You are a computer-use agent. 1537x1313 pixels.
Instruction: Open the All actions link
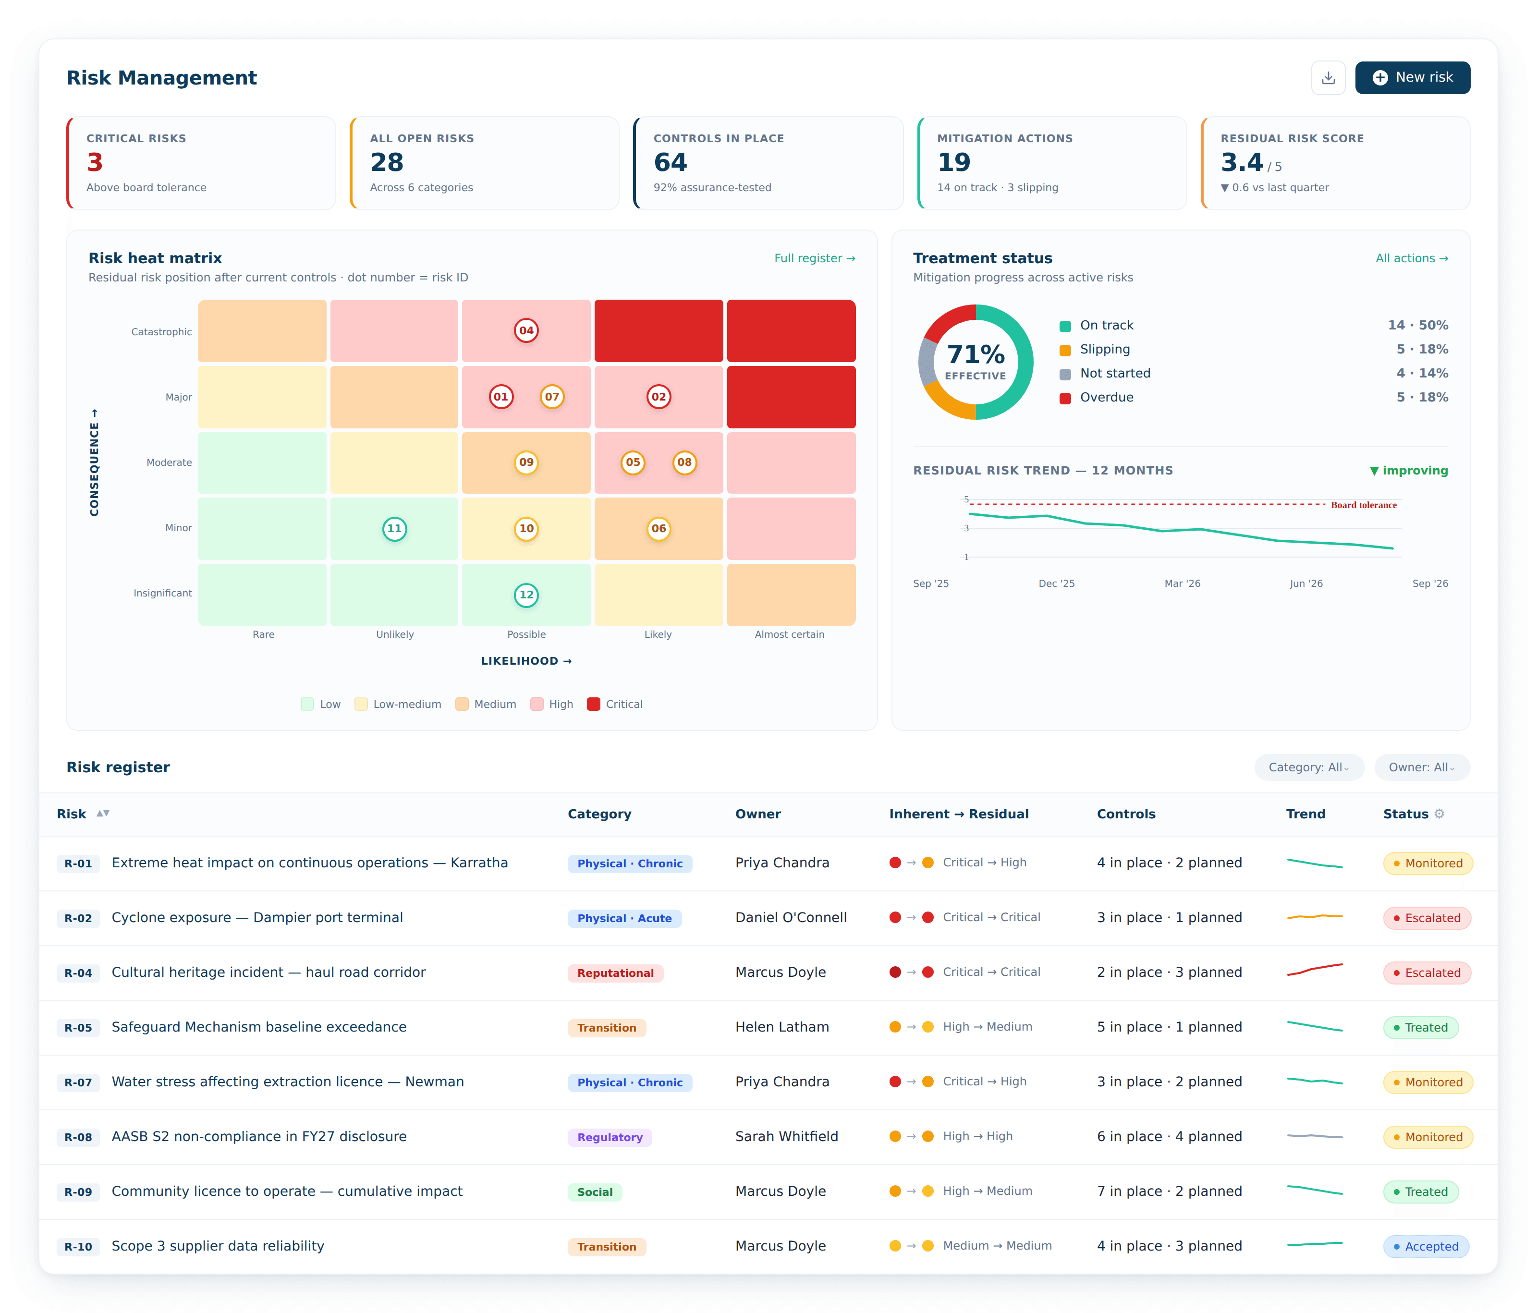pos(1412,258)
